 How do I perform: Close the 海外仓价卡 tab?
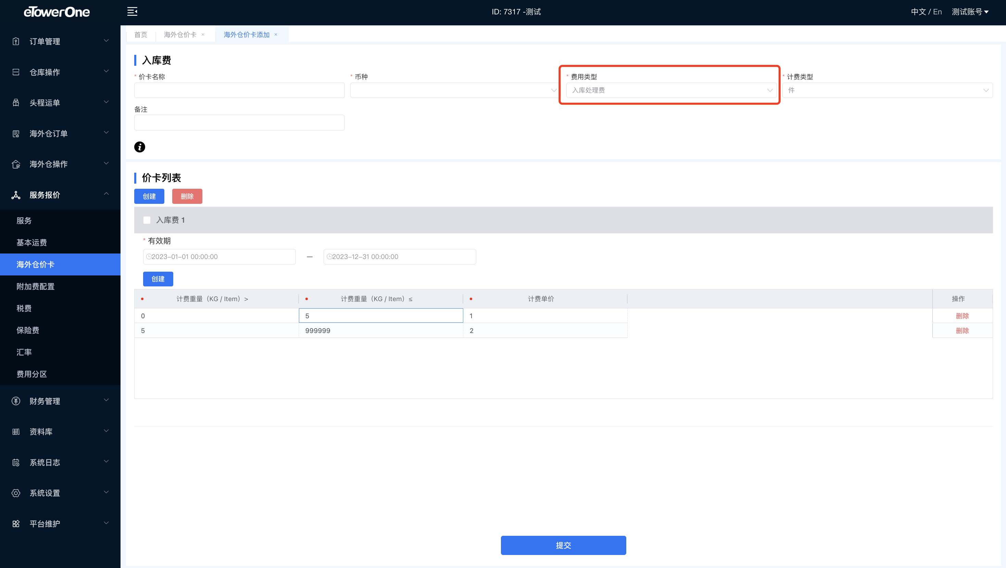(x=203, y=35)
